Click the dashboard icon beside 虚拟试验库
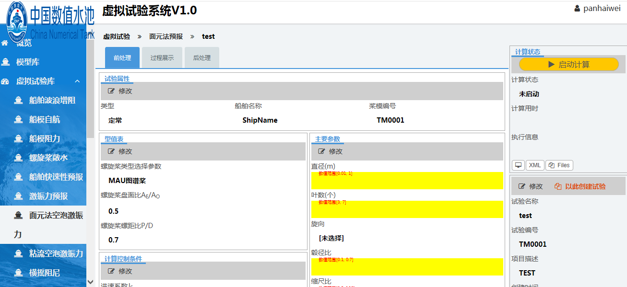Viewport: 627px width, 287px height. 6,81
